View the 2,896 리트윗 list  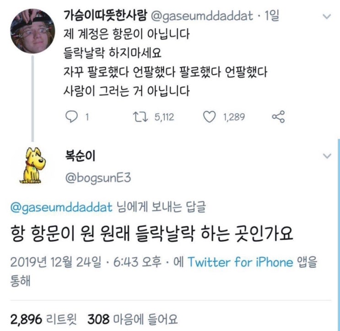click(43, 320)
